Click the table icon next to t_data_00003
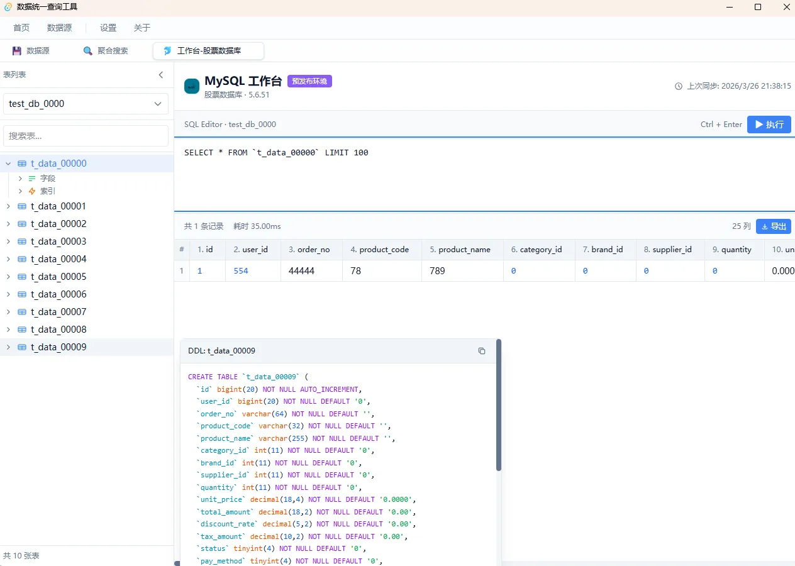795x566 pixels. [x=23, y=241]
